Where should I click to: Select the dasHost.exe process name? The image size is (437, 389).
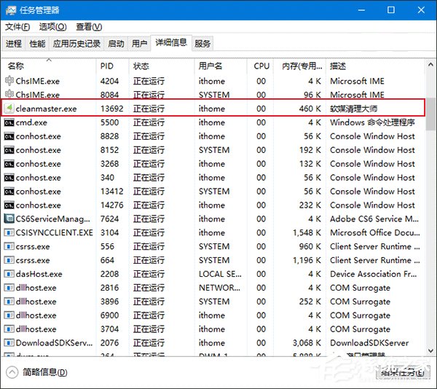39,274
